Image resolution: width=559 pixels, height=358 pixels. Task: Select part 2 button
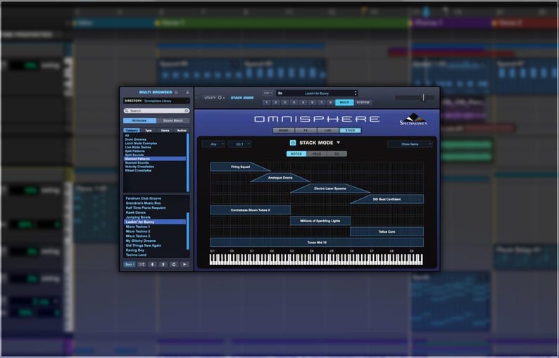pyautogui.click(x=275, y=103)
